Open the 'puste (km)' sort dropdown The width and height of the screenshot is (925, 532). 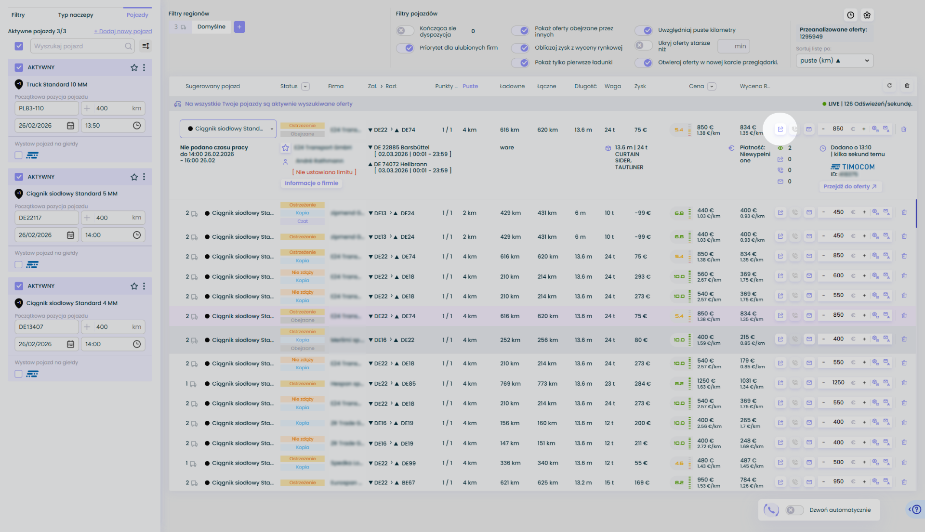(x=834, y=61)
